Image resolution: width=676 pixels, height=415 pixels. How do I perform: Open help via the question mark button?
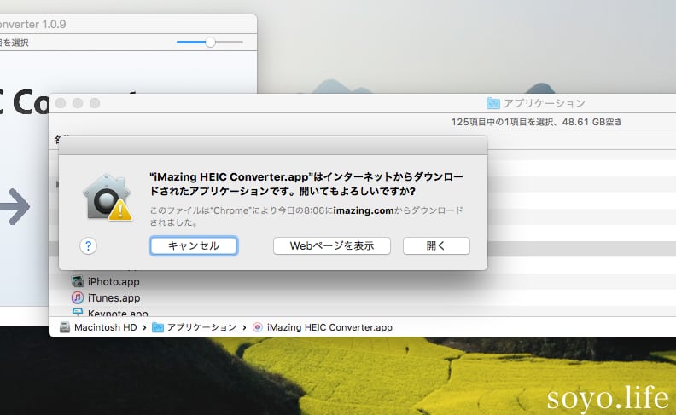click(x=89, y=245)
